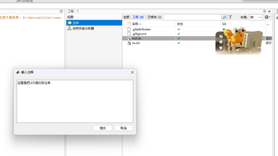The width and height of the screenshot is (278, 156).
Task: Click the settings gear icon near 布局
Action: (267, 17)
